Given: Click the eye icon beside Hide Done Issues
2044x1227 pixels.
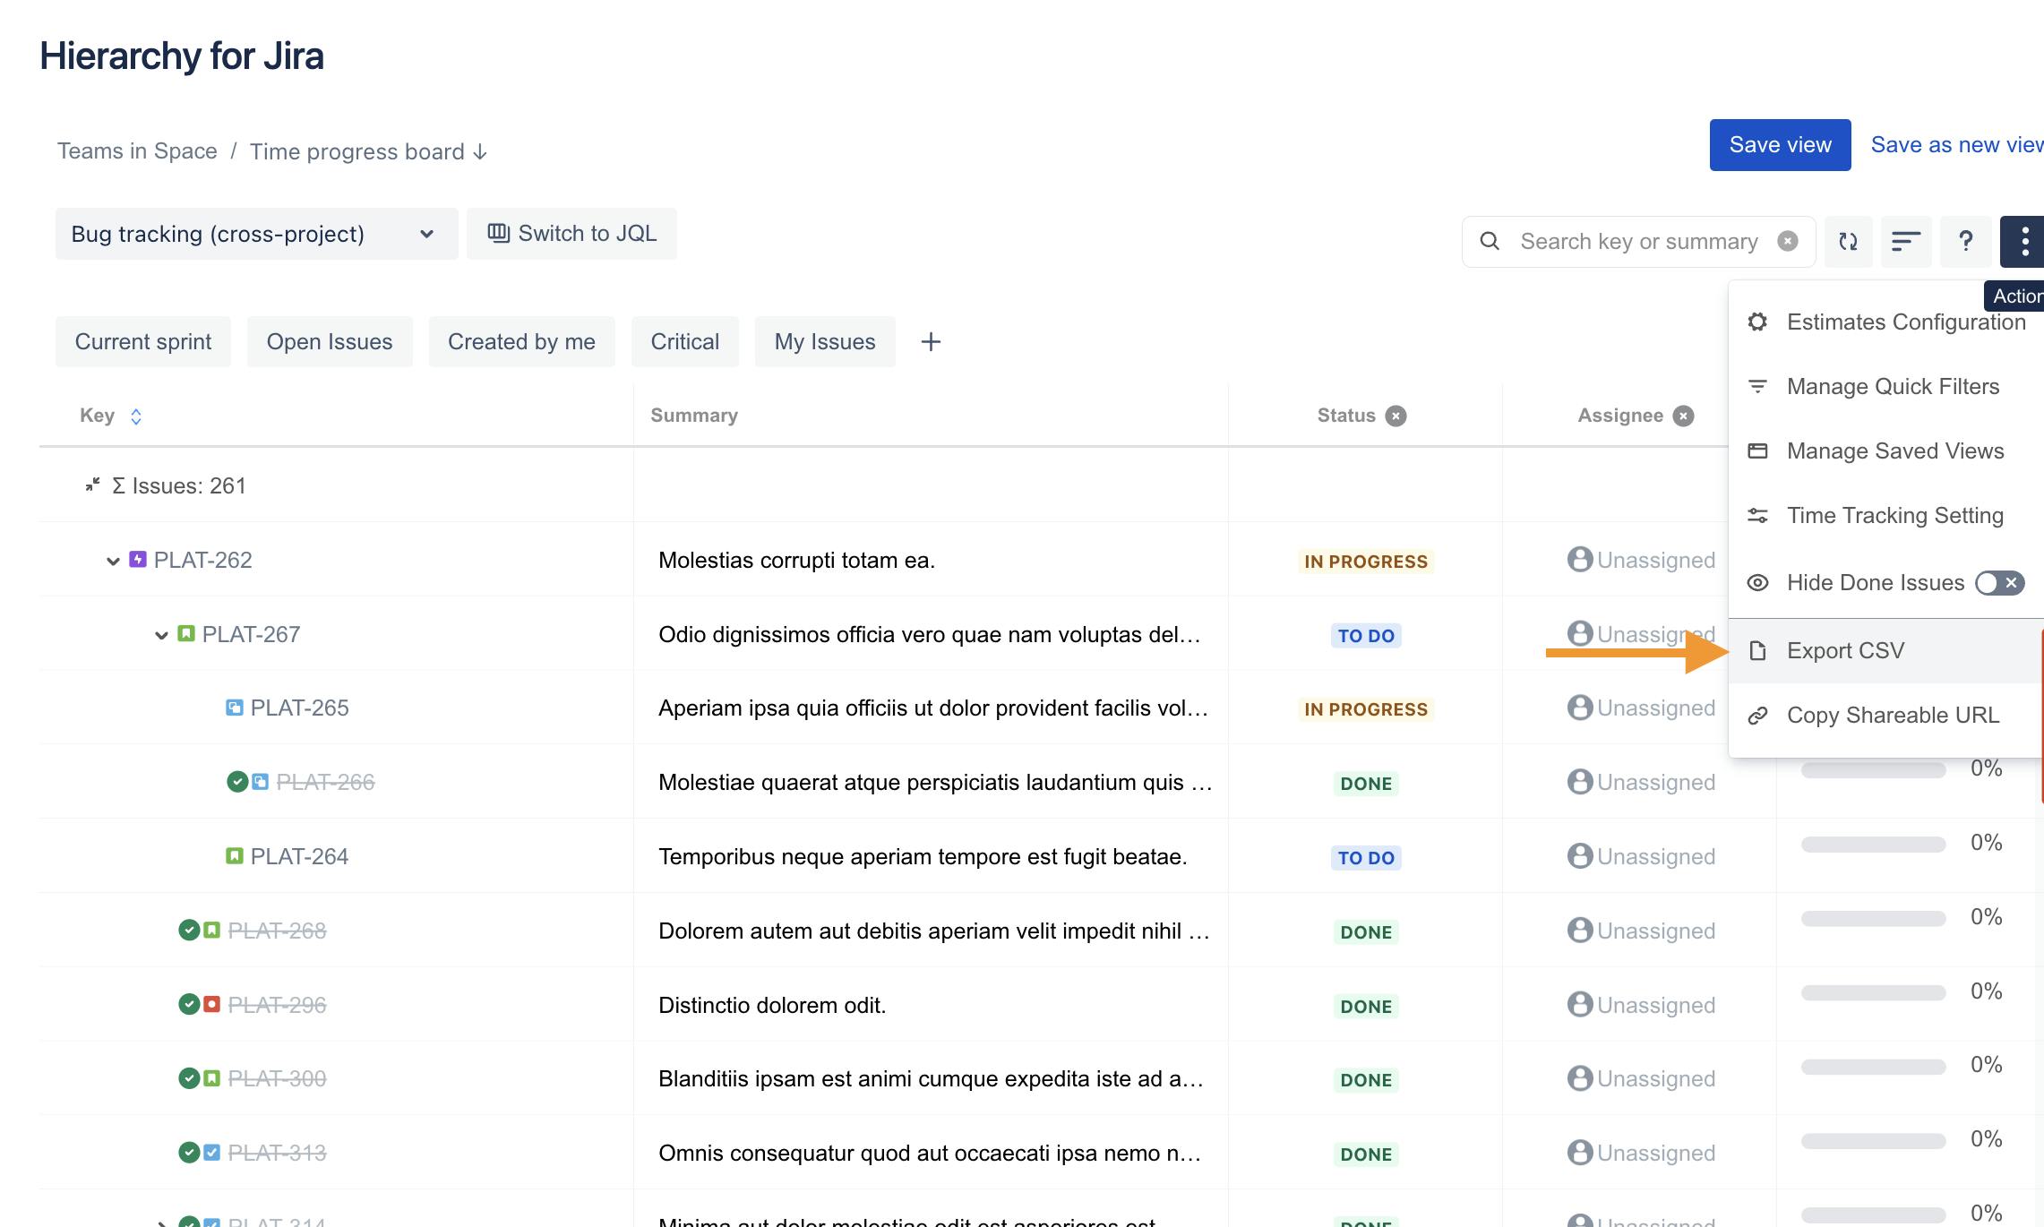Looking at the screenshot, I should click(x=1757, y=583).
